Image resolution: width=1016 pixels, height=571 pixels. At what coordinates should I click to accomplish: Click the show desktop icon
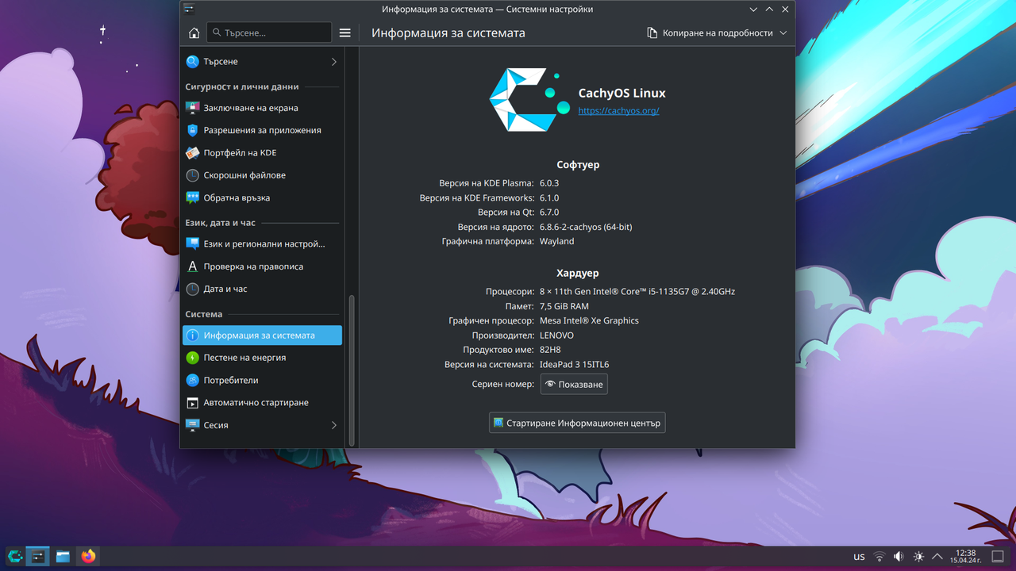click(x=999, y=557)
